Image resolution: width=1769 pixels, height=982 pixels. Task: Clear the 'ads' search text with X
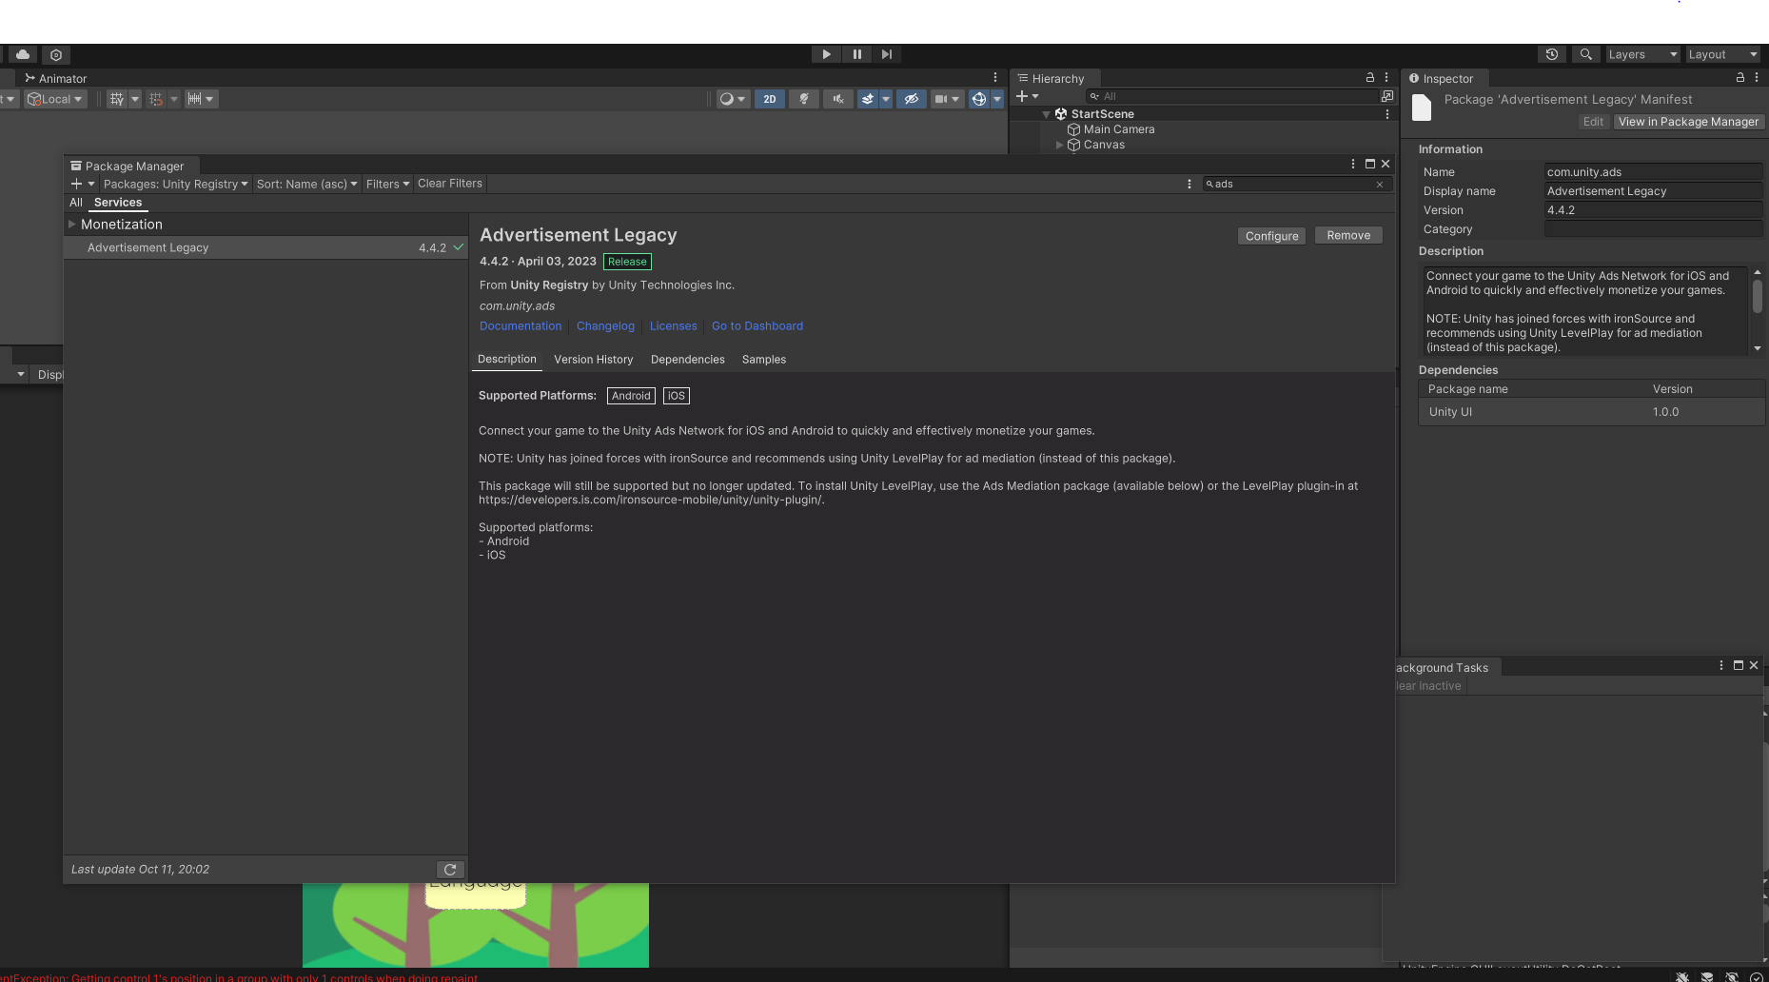point(1380,185)
